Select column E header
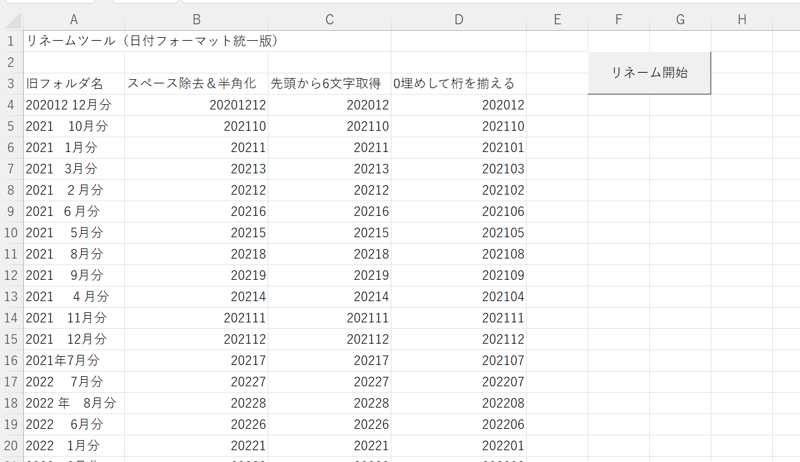 pos(557,20)
